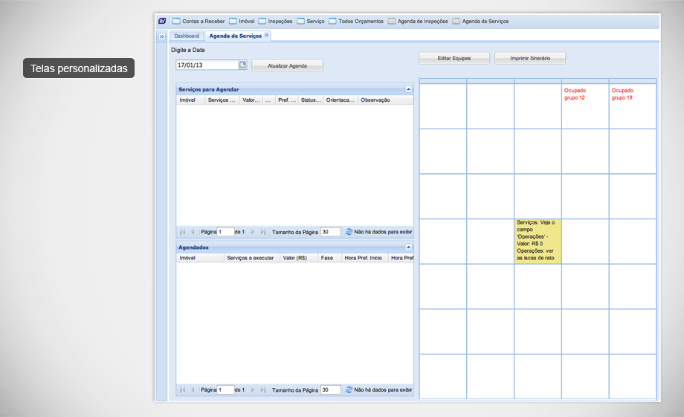Click the refresh icon in Agendados pager
The height and width of the screenshot is (417, 684).
pos(349,389)
